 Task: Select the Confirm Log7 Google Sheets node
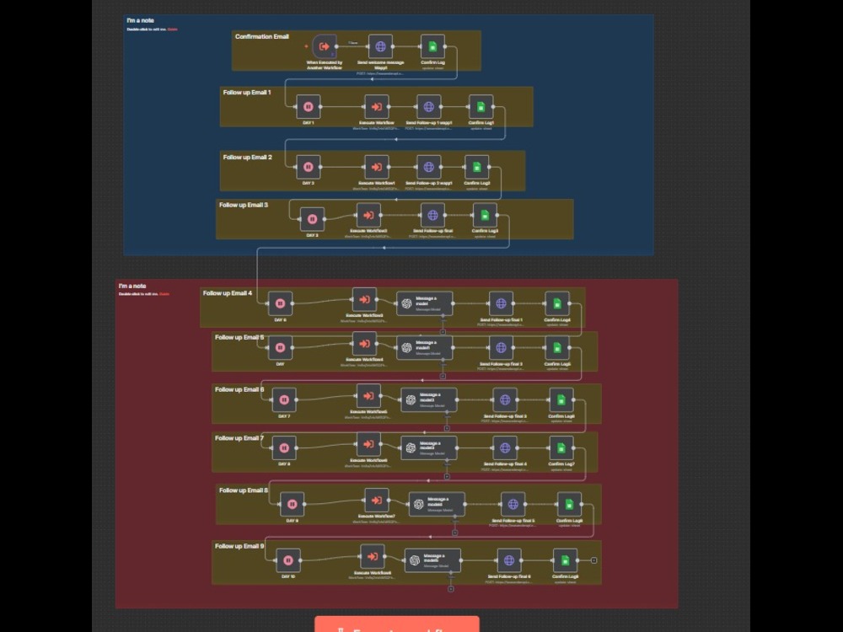(561, 448)
